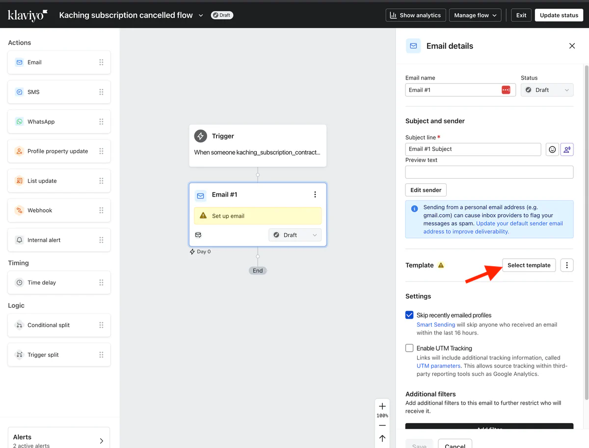Click drag handle beside Time delay
Image resolution: width=589 pixels, height=448 pixels.
[x=101, y=282]
